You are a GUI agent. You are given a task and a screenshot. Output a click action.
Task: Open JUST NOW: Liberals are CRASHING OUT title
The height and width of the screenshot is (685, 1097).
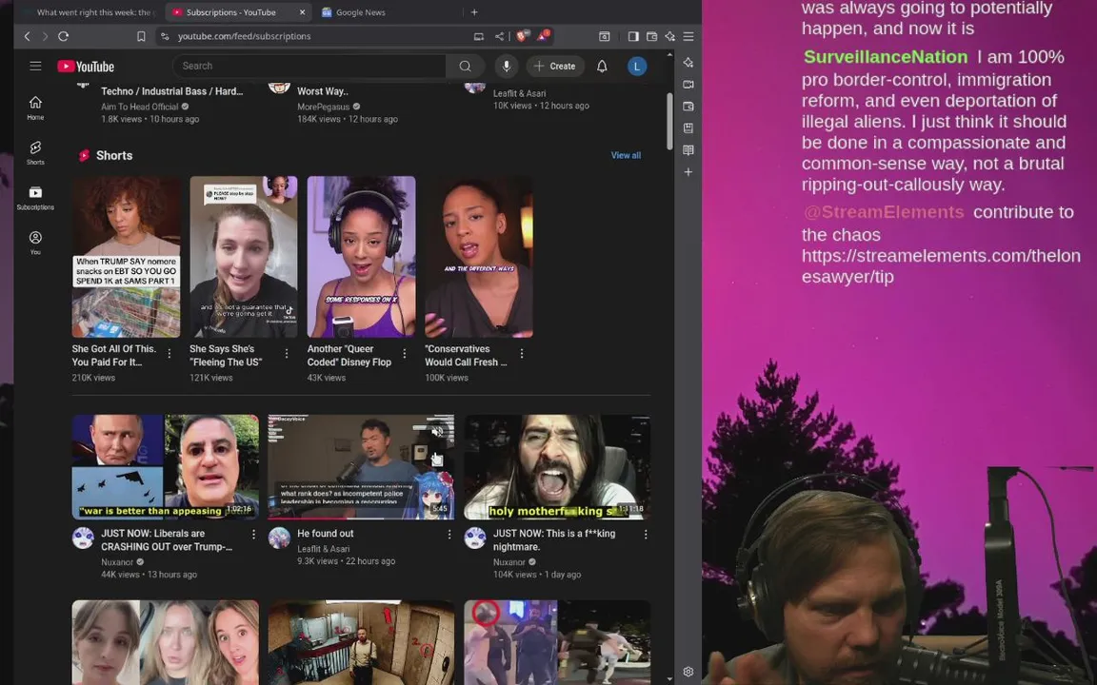pos(167,539)
